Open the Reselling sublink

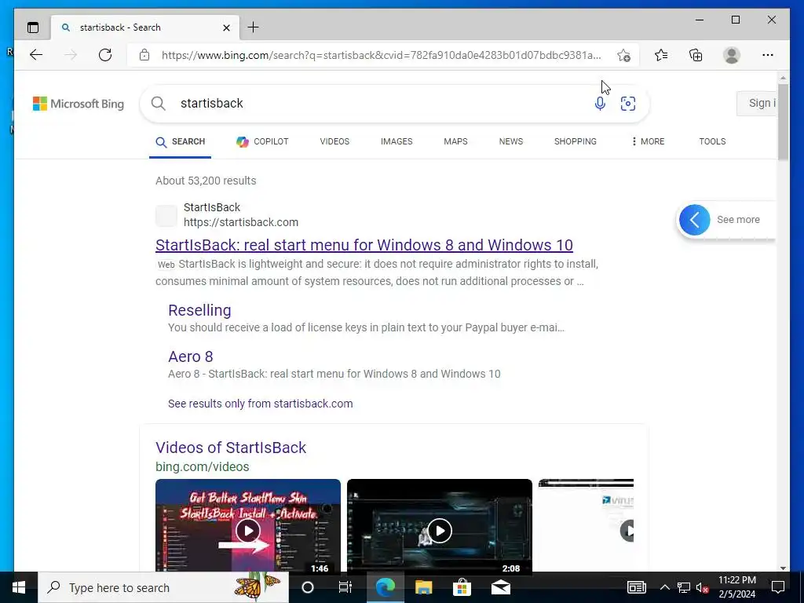point(199,310)
